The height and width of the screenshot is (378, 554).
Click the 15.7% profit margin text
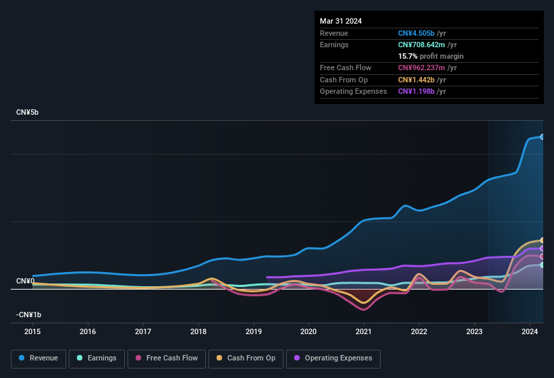coord(431,56)
